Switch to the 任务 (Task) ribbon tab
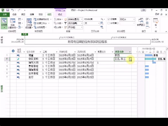The image size is (168, 126). pos(15,15)
